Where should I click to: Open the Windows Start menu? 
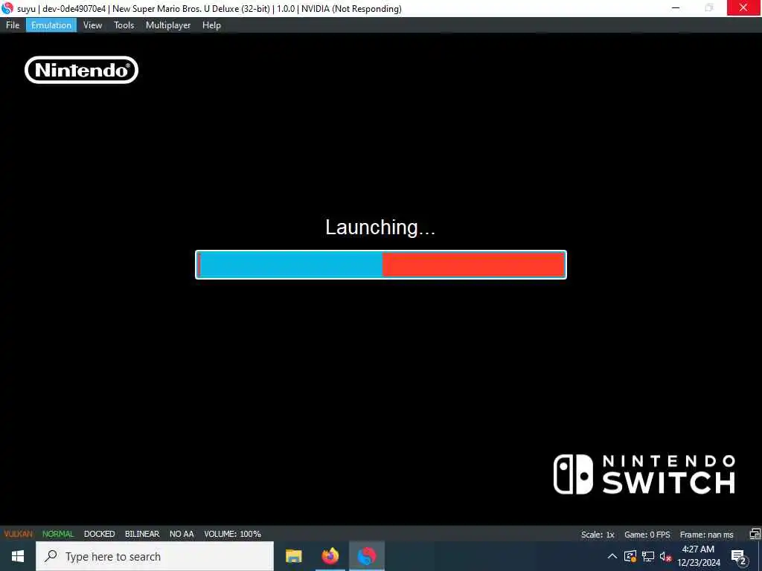(18, 556)
